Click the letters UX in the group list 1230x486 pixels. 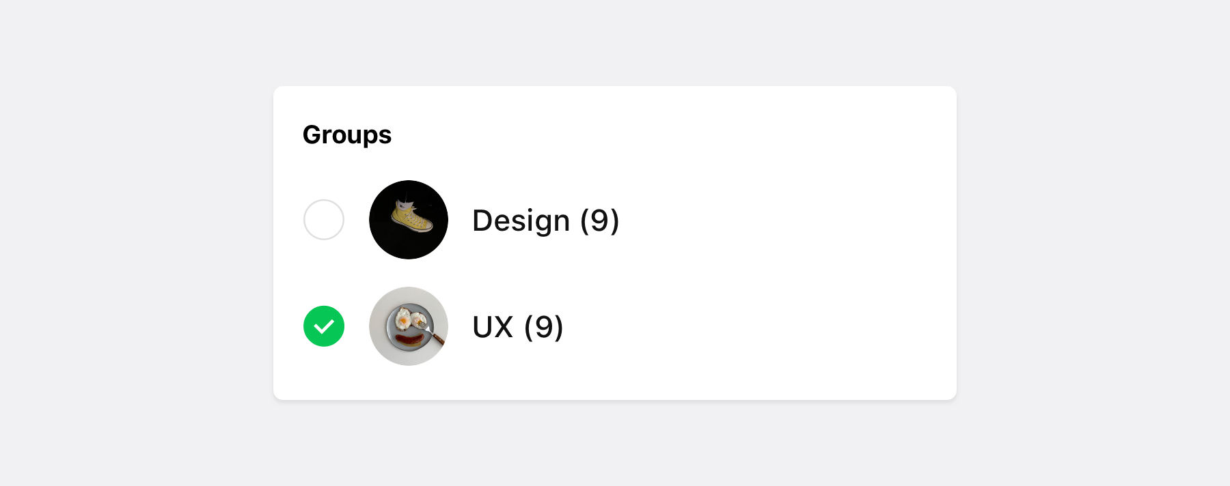coord(493,327)
